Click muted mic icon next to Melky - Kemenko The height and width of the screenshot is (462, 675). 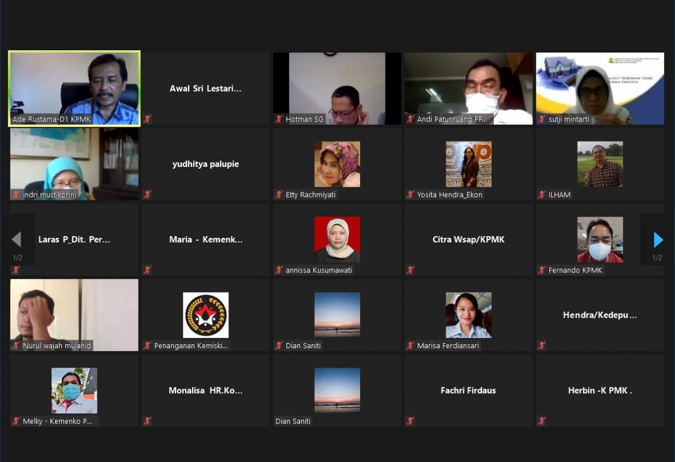(16, 421)
